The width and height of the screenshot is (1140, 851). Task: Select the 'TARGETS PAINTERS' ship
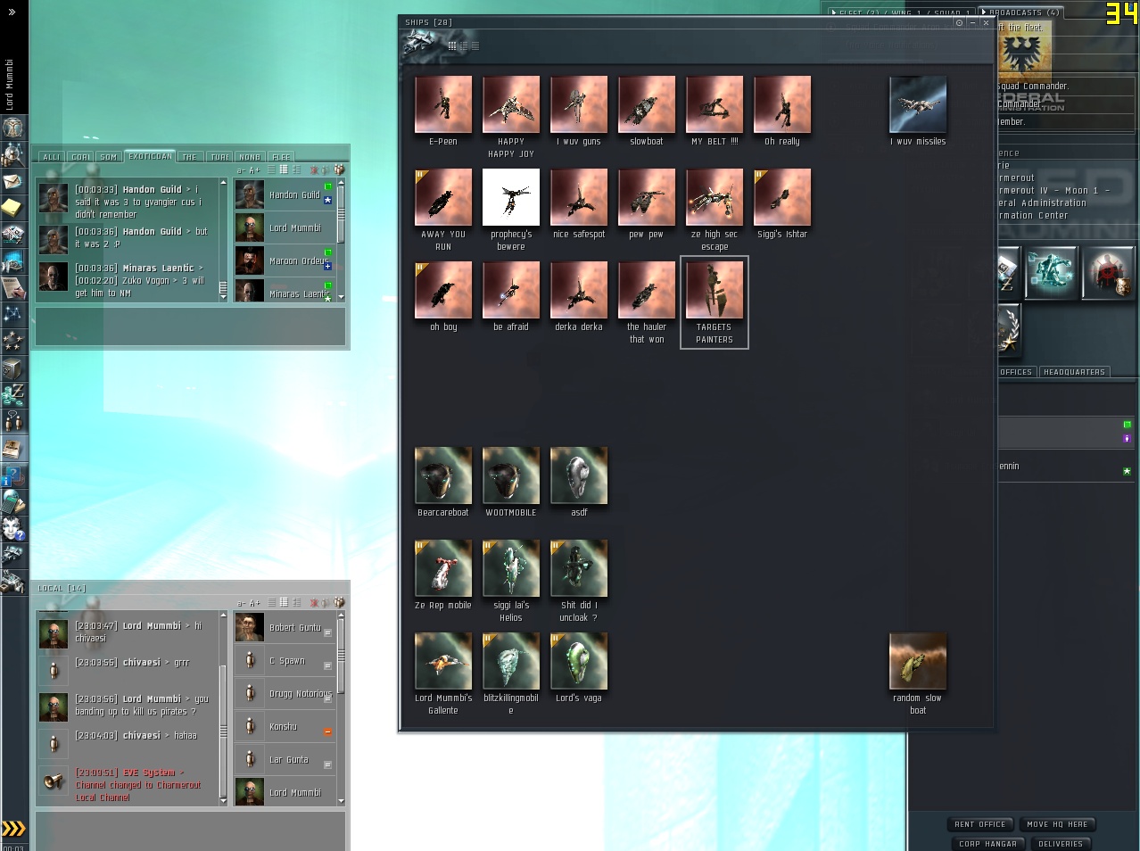tap(715, 302)
